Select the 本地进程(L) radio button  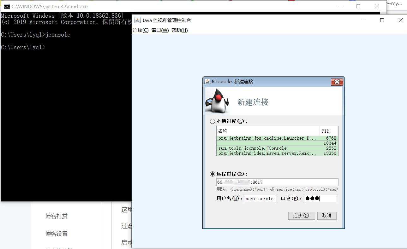click(212, 121)
